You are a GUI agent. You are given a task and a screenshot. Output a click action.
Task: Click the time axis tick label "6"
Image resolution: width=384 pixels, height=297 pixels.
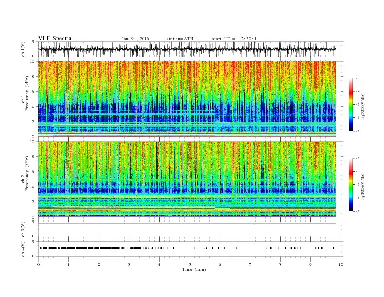click(x=220, y=264)
